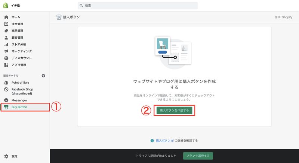299x163 pixels.
Task: Click the 注文管理 inbox icon
Action: pyautogui.click(x=6, y=24)
